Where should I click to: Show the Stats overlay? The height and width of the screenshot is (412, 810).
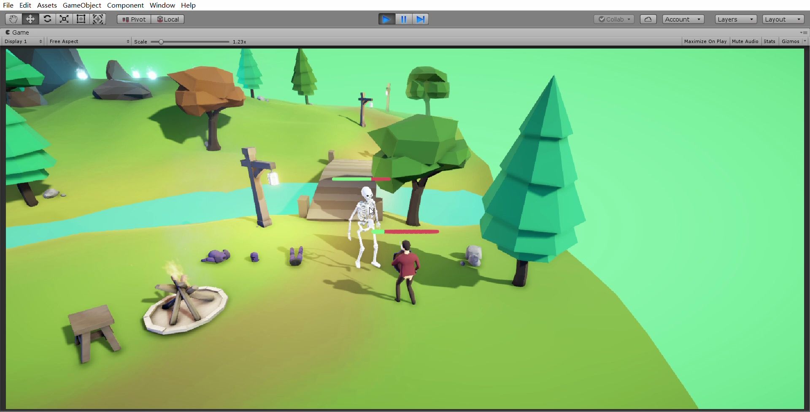[769, 41]
